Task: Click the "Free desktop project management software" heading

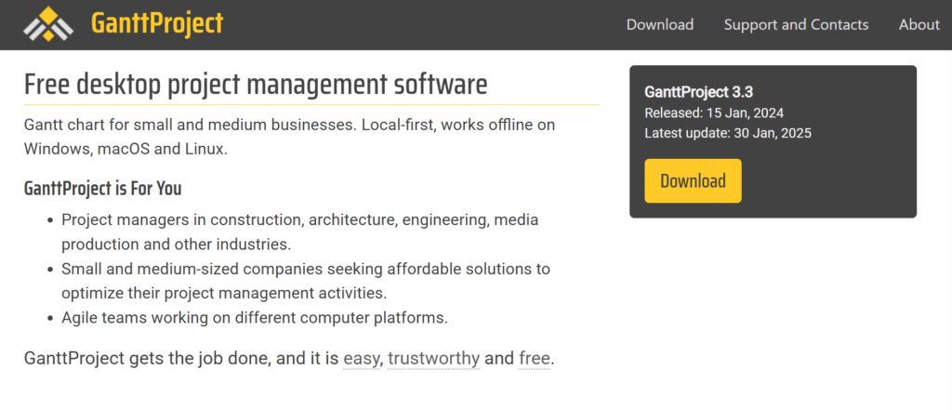Action: [256, 85]
